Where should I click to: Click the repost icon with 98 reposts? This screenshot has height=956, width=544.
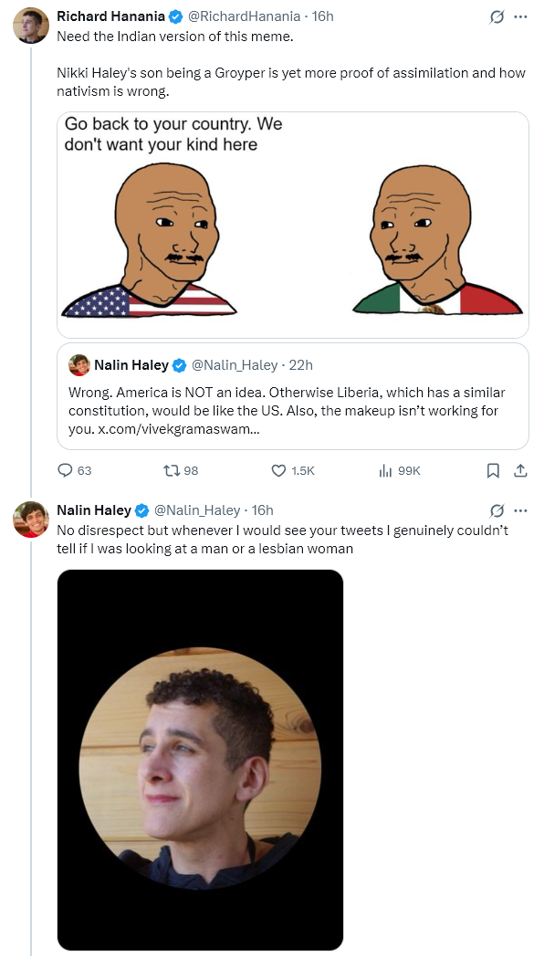tap(171, 470)
